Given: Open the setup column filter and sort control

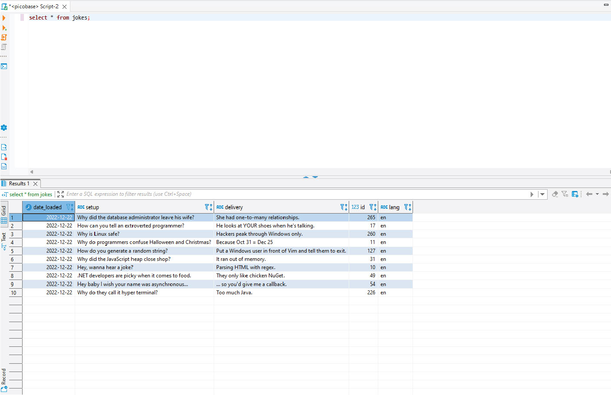Looking at the screenshot, I should point(208,207).
